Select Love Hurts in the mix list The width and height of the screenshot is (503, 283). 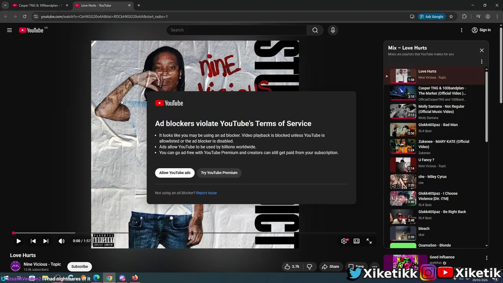click(x=435, y=75)
